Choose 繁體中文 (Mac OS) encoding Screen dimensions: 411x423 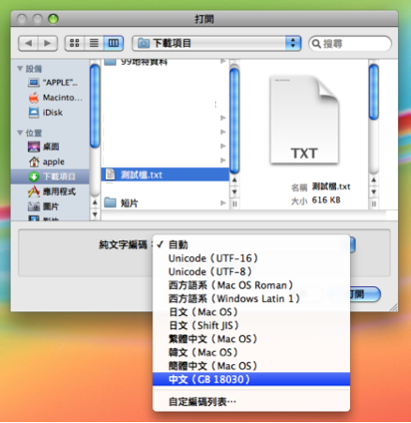coord(251,339)
